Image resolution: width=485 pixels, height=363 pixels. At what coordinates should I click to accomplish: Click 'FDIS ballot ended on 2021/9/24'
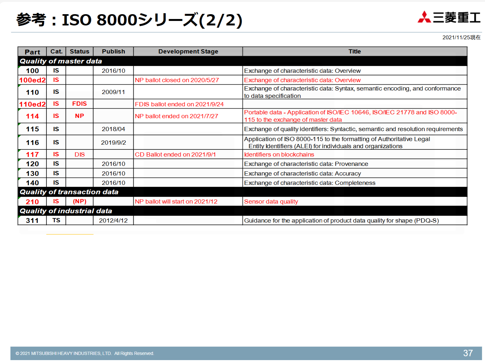[x=179, y=104]
